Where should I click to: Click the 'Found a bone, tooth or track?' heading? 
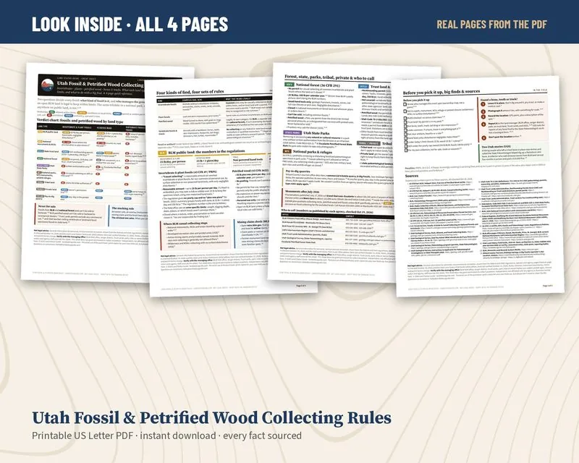click(499, 99)
